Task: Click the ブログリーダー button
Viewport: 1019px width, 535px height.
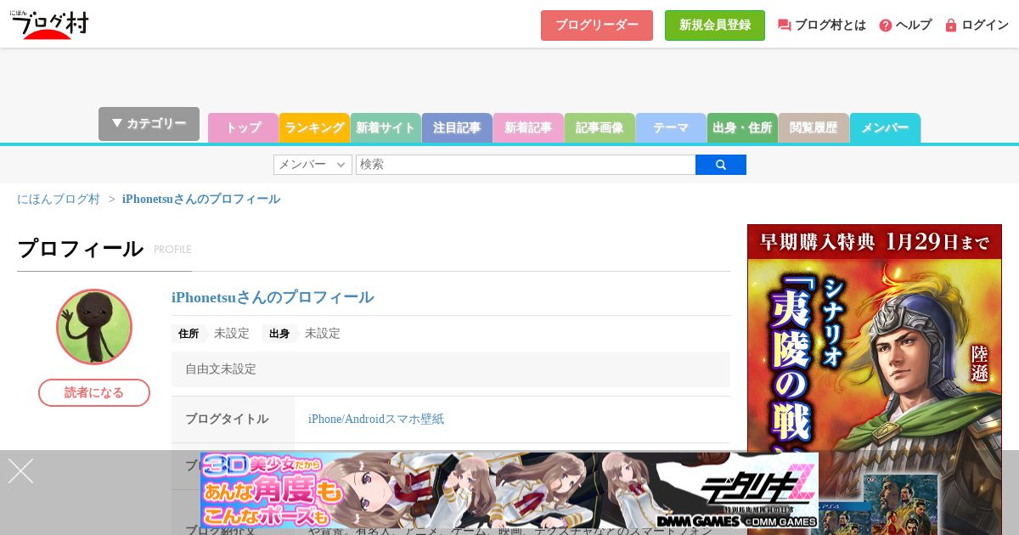Action: point(597,25)
